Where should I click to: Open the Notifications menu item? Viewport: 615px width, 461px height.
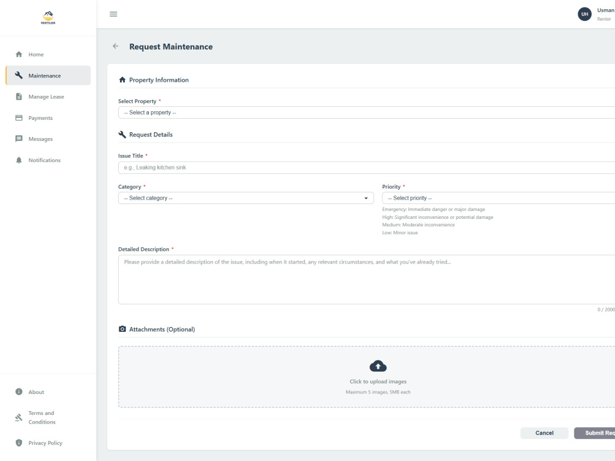pyautogui.click(x=48, y=160)
